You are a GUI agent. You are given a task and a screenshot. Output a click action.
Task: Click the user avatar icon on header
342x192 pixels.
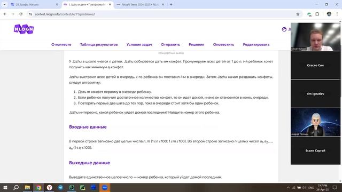point(284,29)
